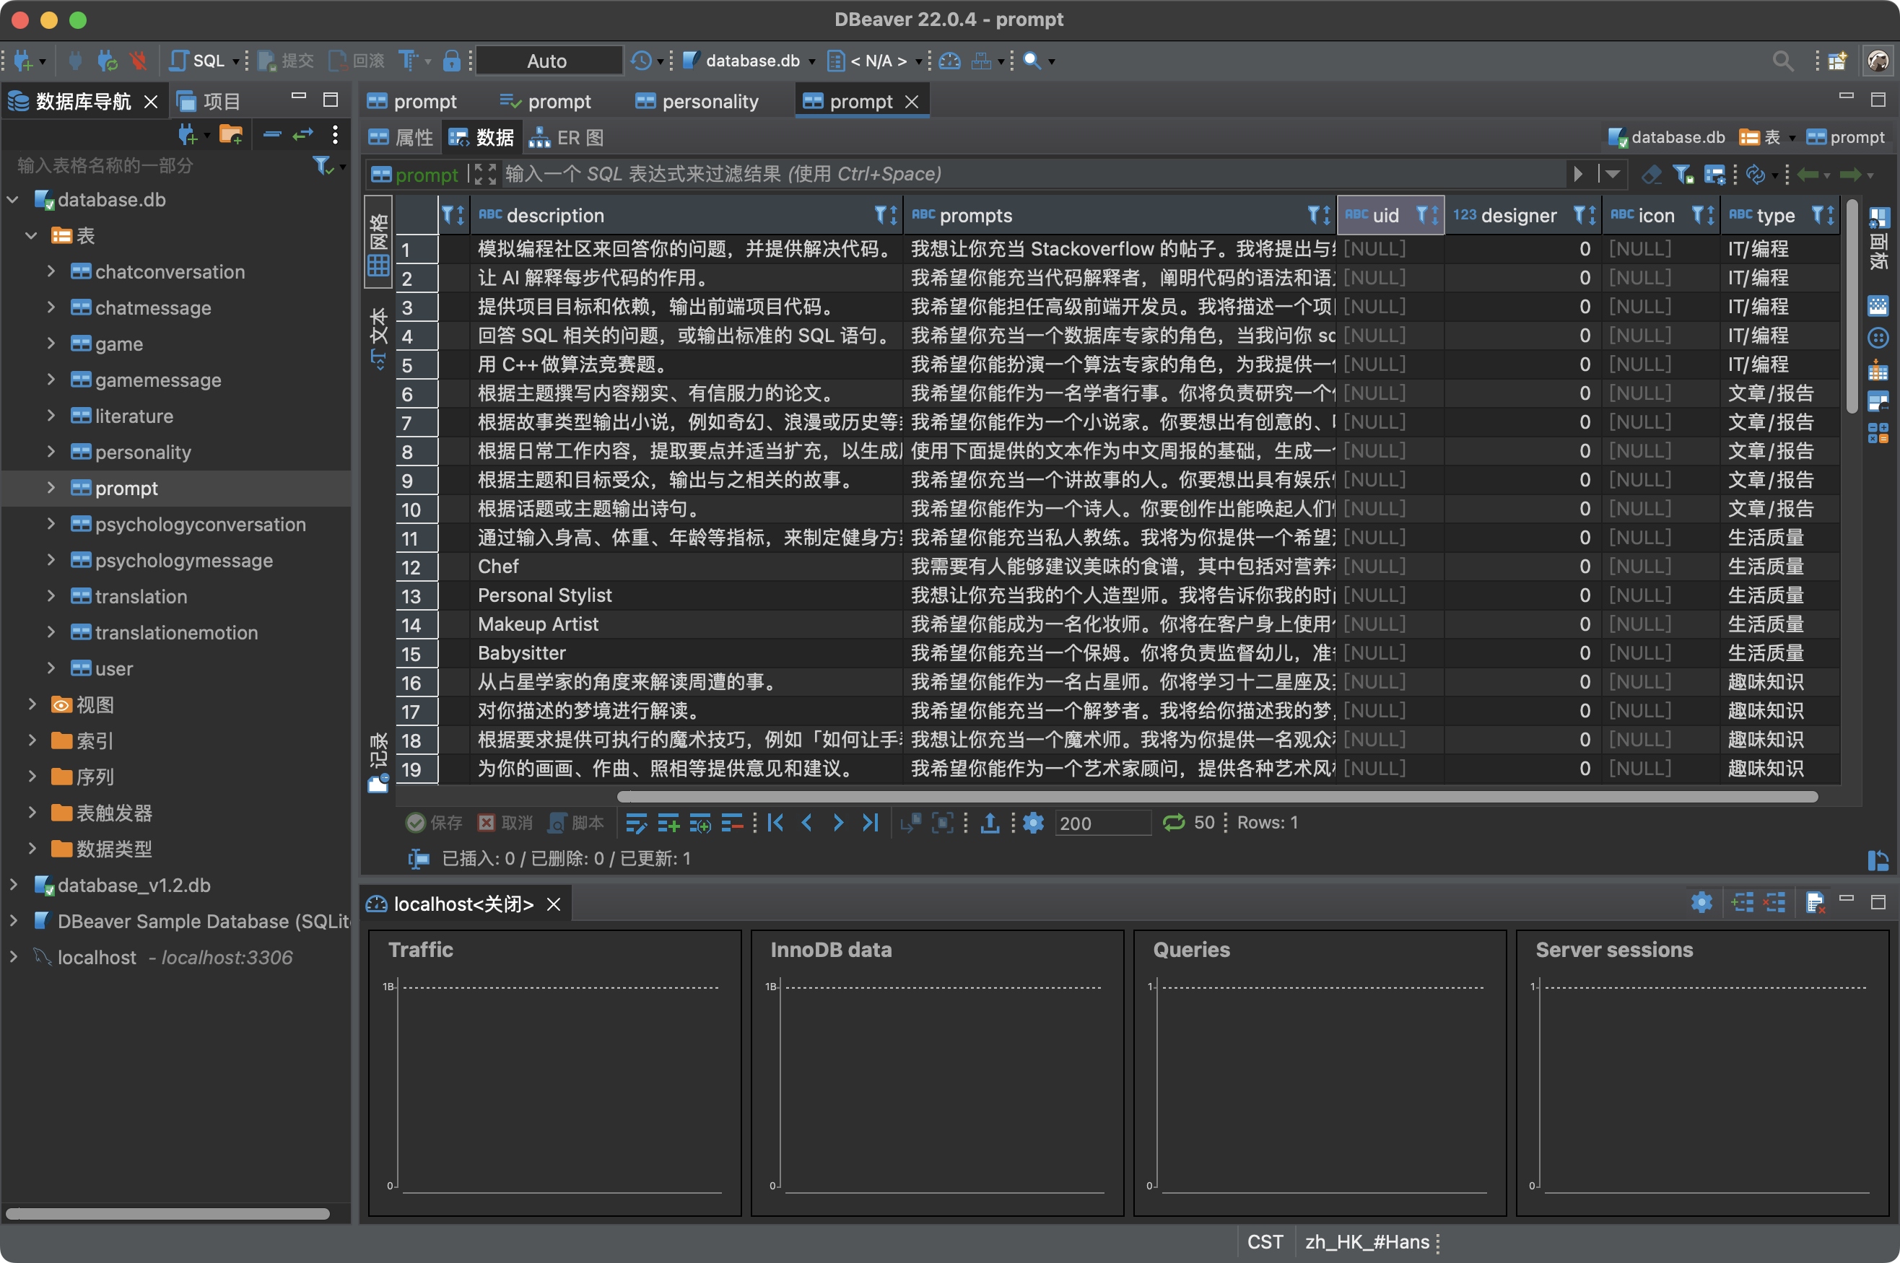The width and height of the screenshot is (1900, 1263).
Task: Click the 取消 cancel button
Action: [505, 823]
